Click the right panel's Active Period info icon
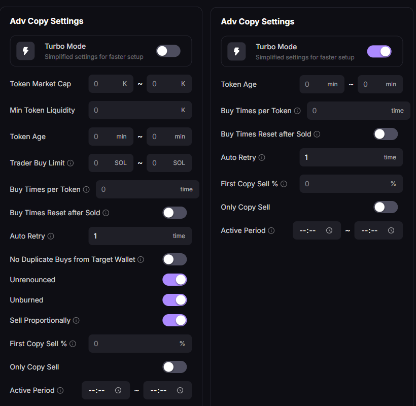 tap(271, 230)
